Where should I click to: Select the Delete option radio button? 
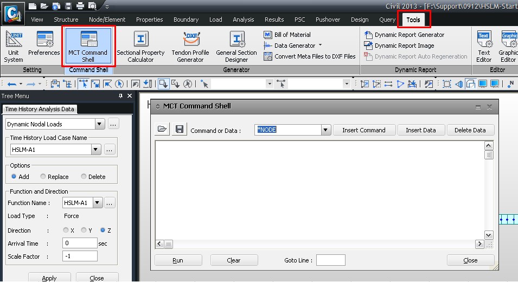pos(84,177)
